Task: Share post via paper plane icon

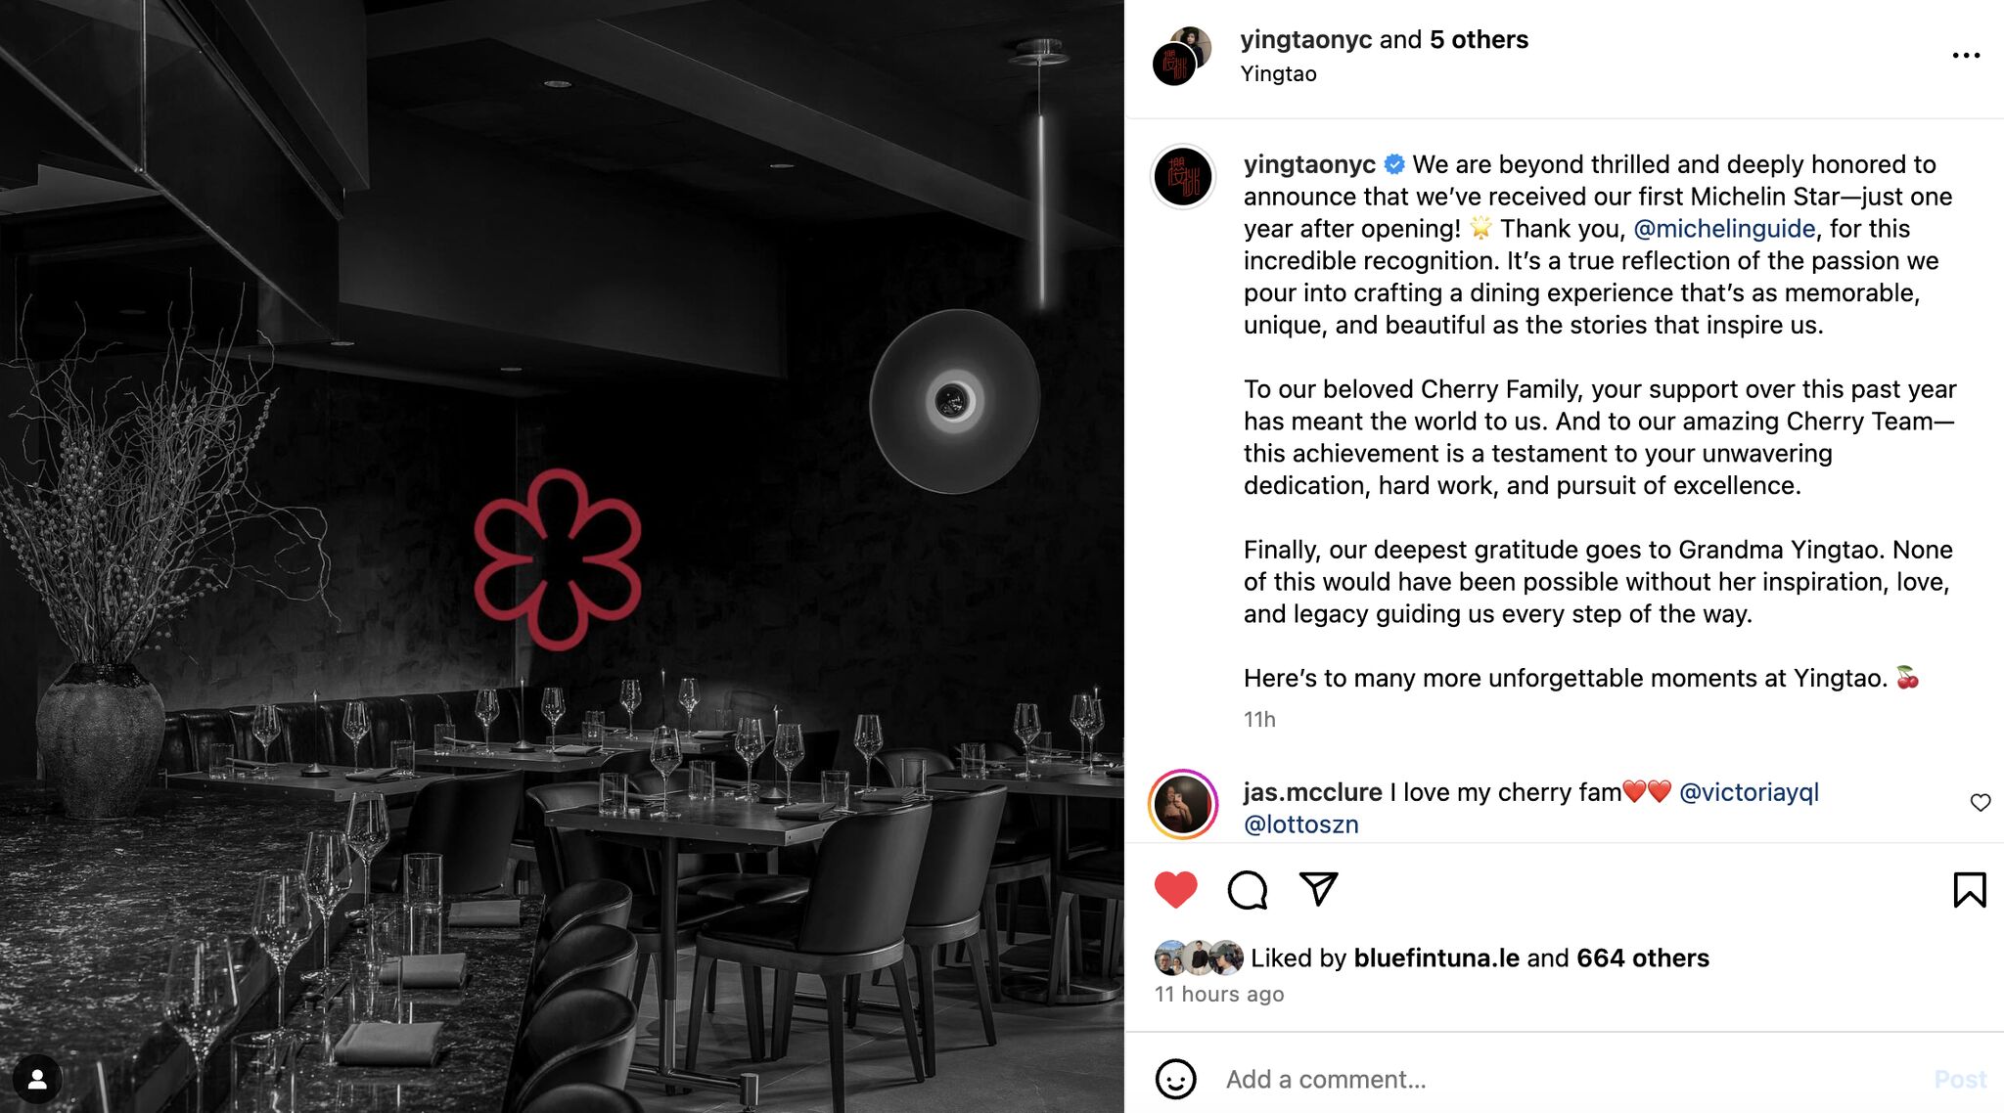Action: coord(1319,888)
